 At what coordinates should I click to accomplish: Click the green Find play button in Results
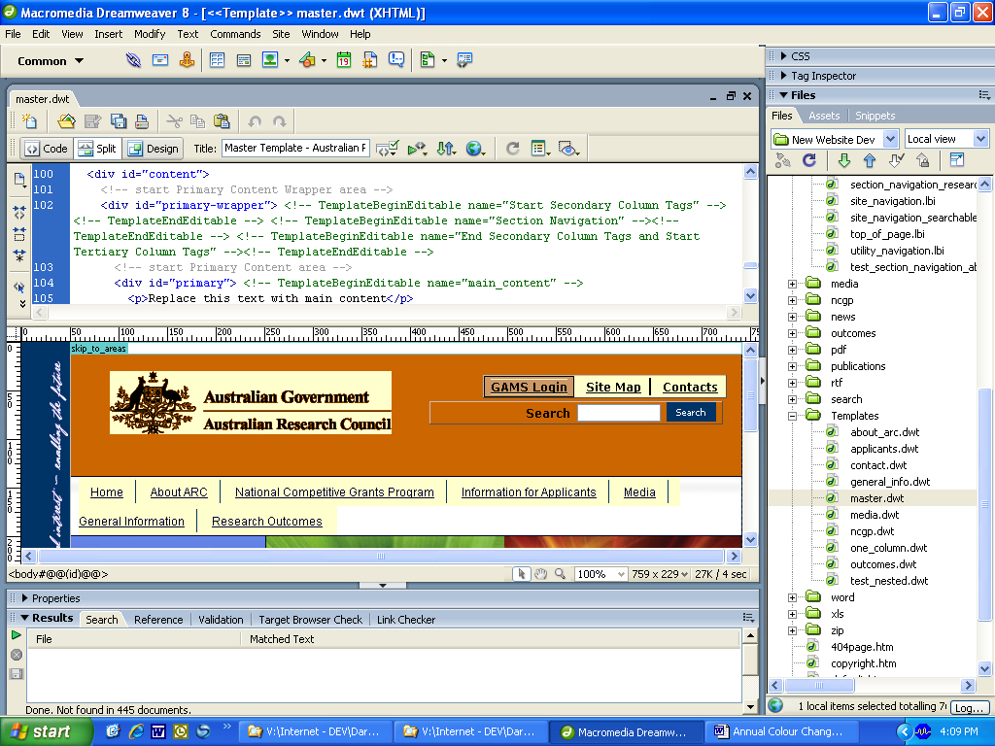pyautogui.click(x=17, y=635)
